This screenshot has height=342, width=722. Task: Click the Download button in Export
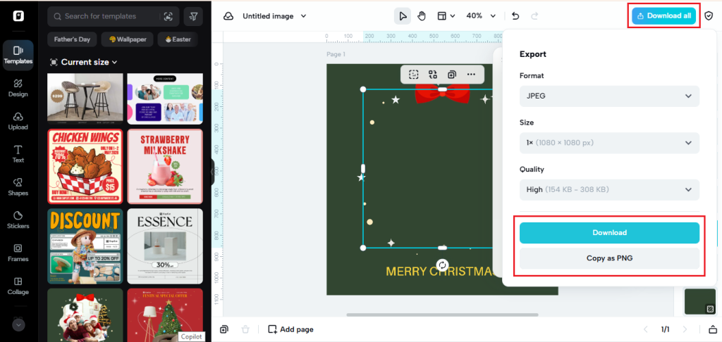[x=609, y=233]
